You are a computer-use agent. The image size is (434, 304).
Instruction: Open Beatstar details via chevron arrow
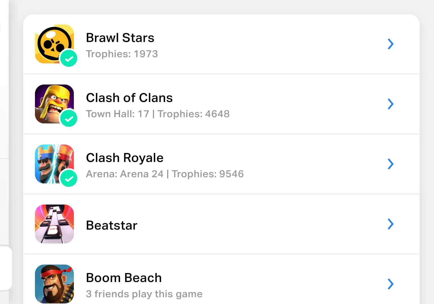pos(390,224)
